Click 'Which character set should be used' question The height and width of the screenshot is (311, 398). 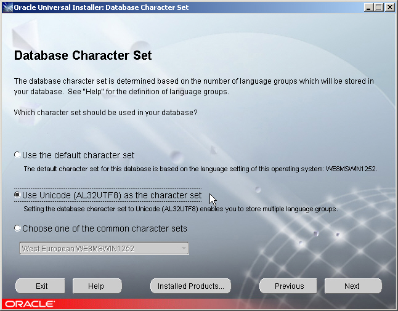point(105,112)
